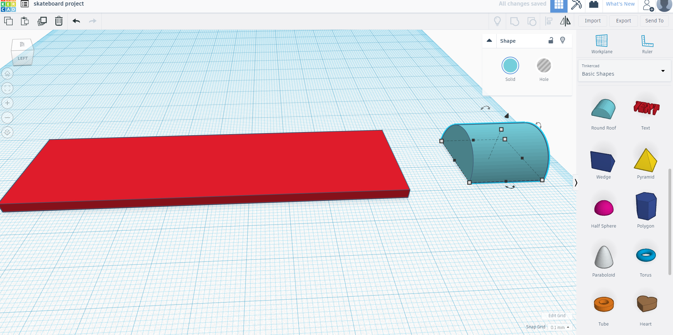
Task: Activate the Mirror tool
Action: click(565, 21)
